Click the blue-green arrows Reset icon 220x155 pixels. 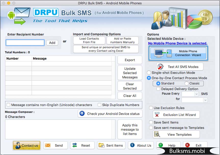point(75,145)
